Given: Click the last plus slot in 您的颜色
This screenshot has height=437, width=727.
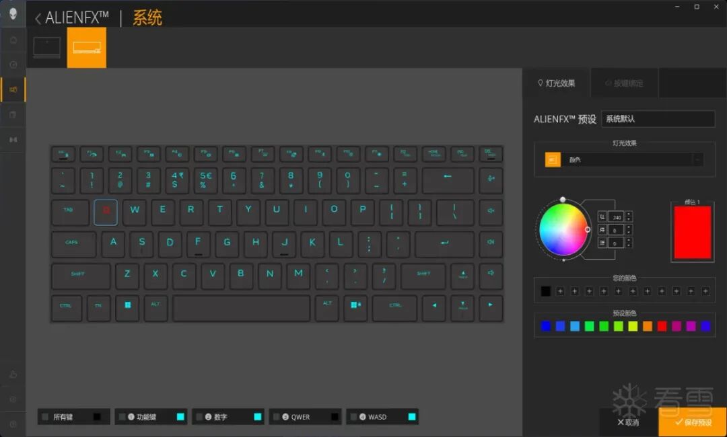Looking at the screenshot, I should (705, 291).
